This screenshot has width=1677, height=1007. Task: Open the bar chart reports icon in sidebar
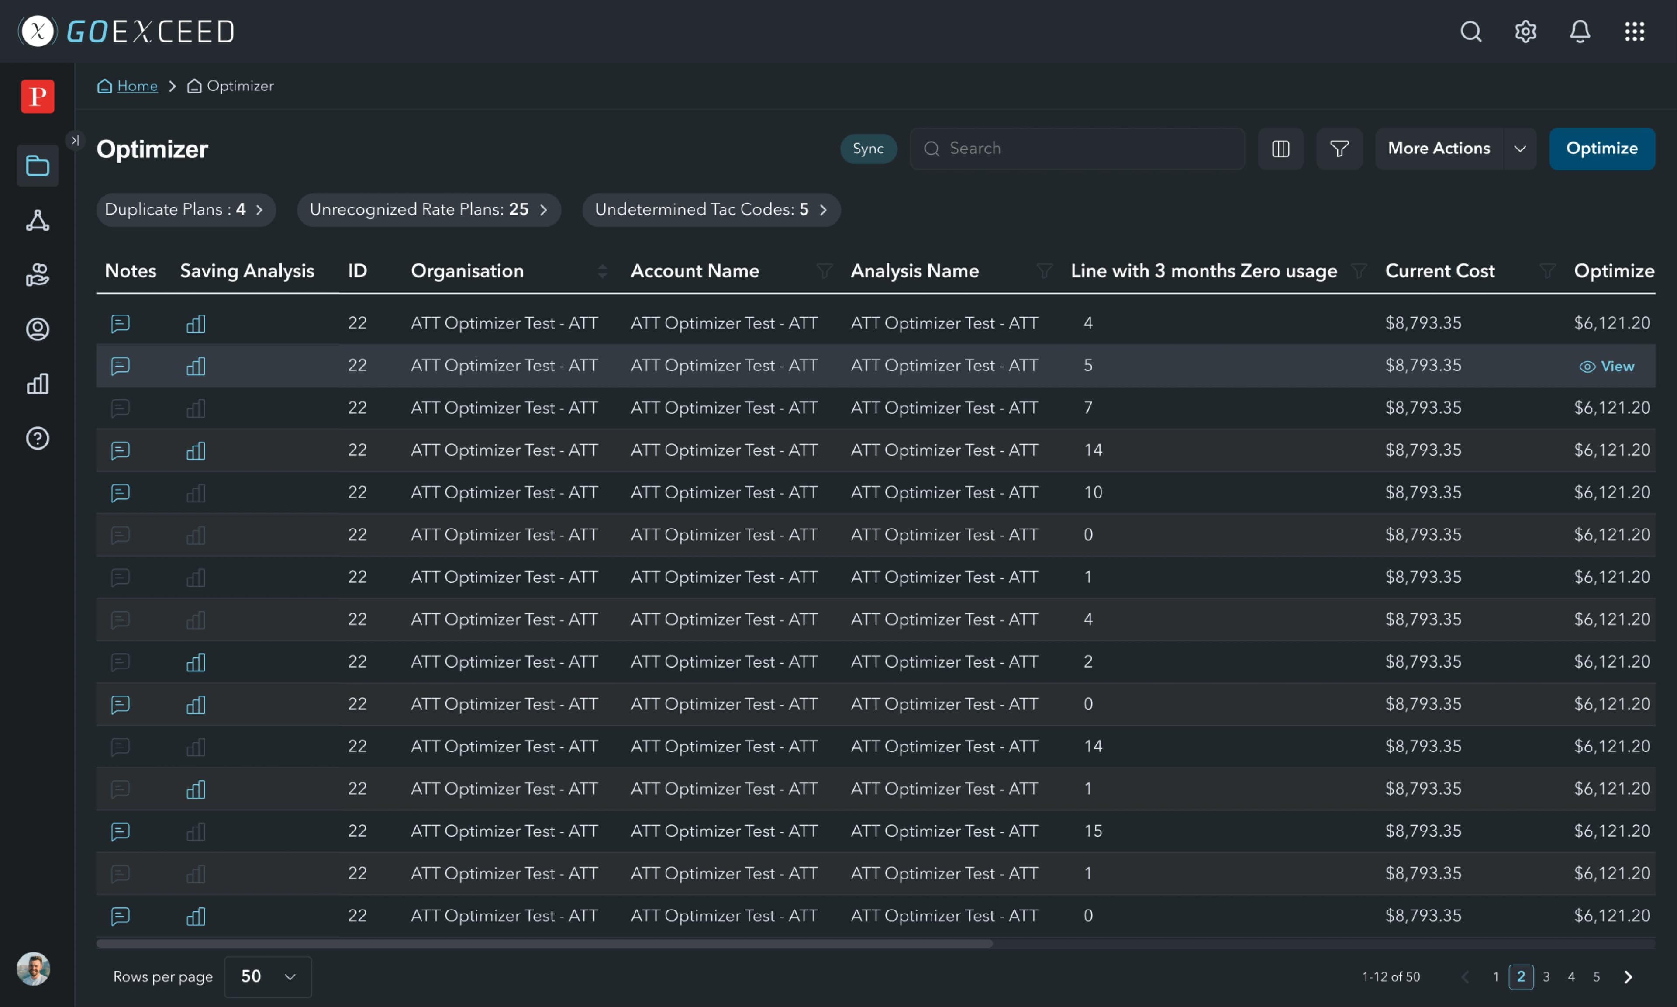pyautogui.click(x=37, y=384)
